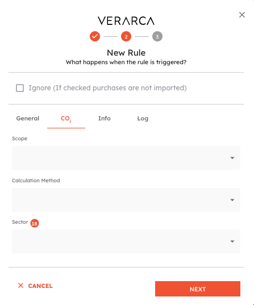Image resolution: width=254 pixels, height=305 pixels.
Task: Select the step 2 circle indicator
Action: click(126, 36)
